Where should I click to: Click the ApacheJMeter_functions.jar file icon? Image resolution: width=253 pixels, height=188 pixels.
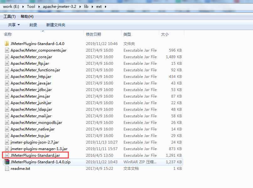(x=7, y=70)
